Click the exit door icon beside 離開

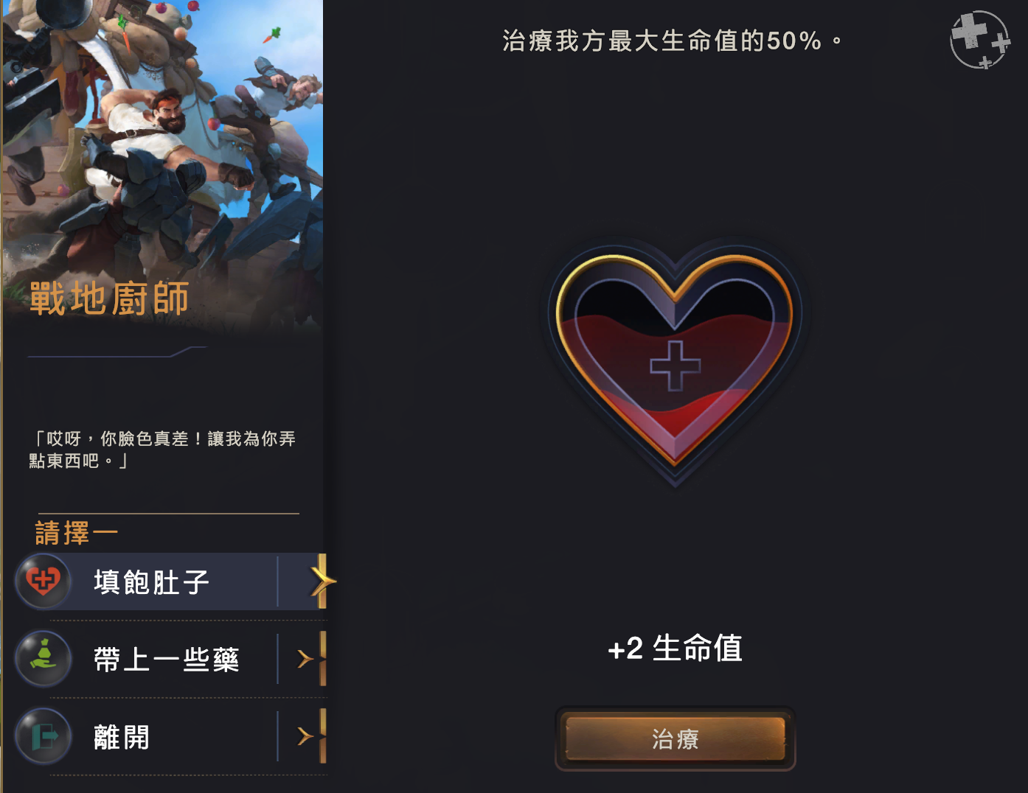click(x=44, y=736)
